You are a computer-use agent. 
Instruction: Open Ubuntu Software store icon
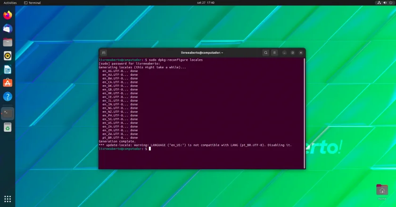pyautogui.click(x=8, y=83)
